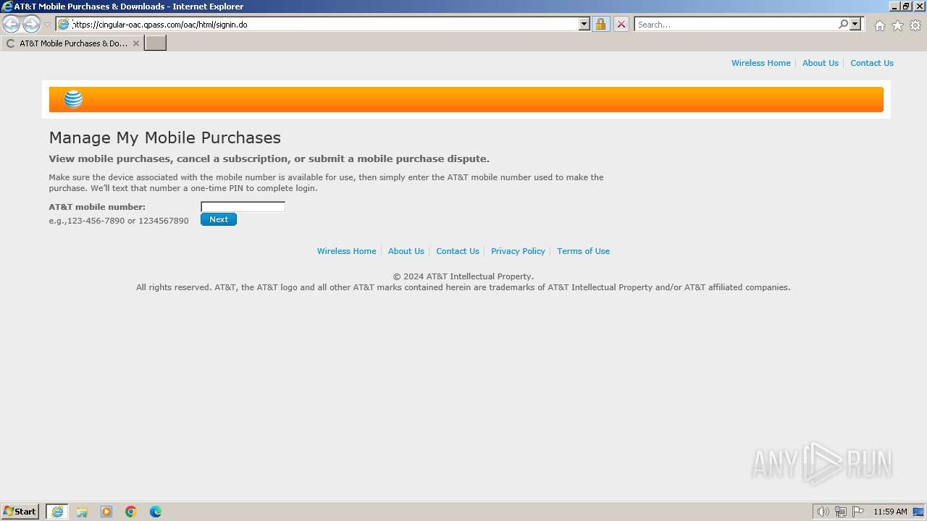Screen dimensions: 927x521
Task: Click the example number text e.g.,123-456-7890
Action: (119, 221)
